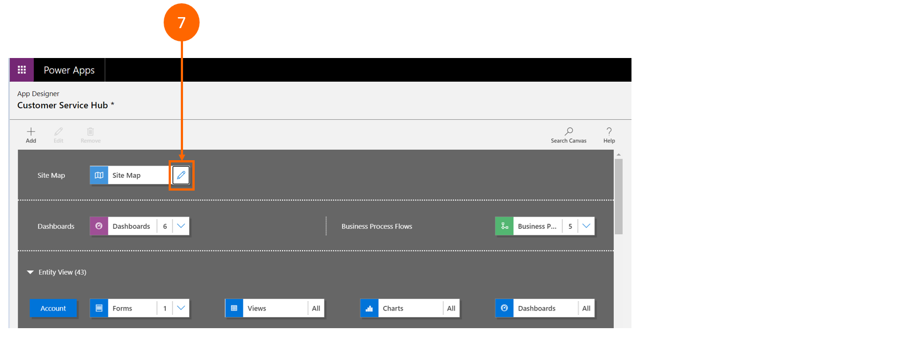Click the Remove trash toolbar button
This screenshot has height=337, width=898.
91,134
